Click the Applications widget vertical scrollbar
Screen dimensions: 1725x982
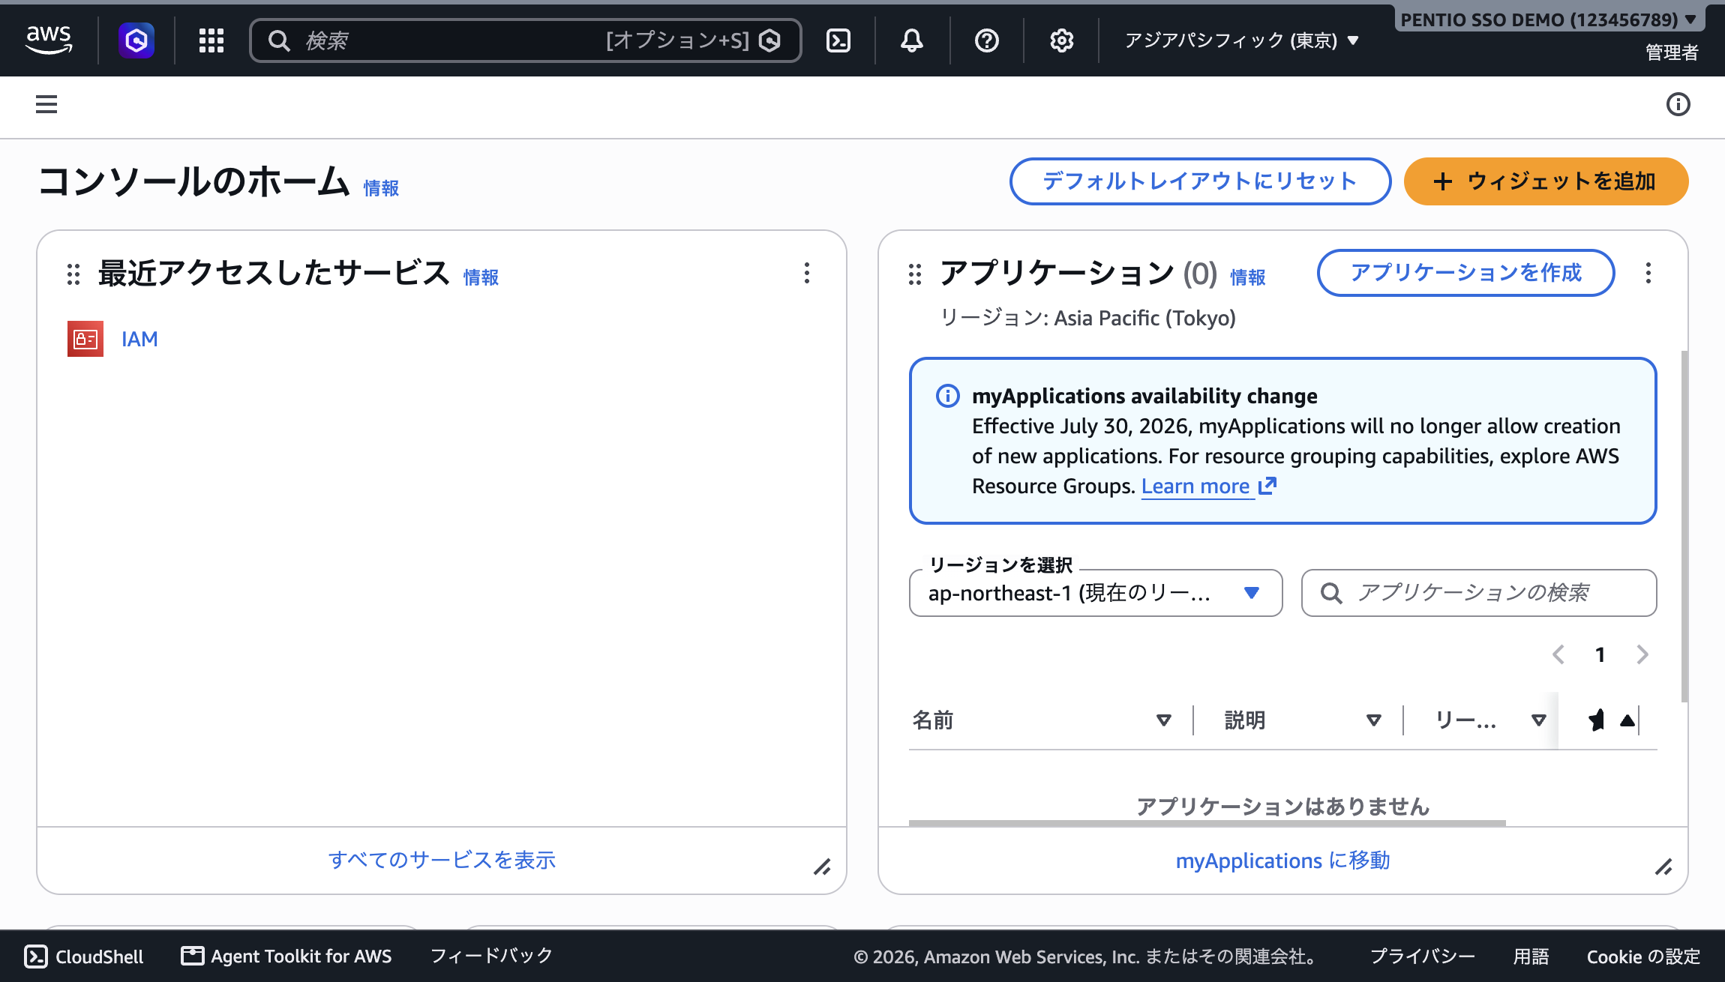[x=1684, y=525]
